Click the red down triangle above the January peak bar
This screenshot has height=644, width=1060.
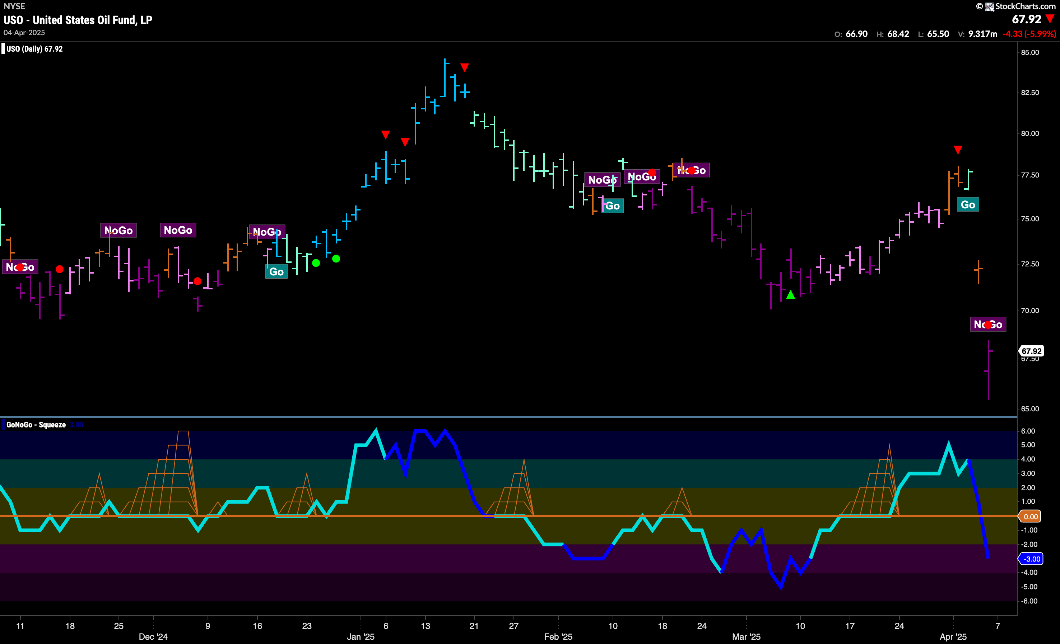465,67
